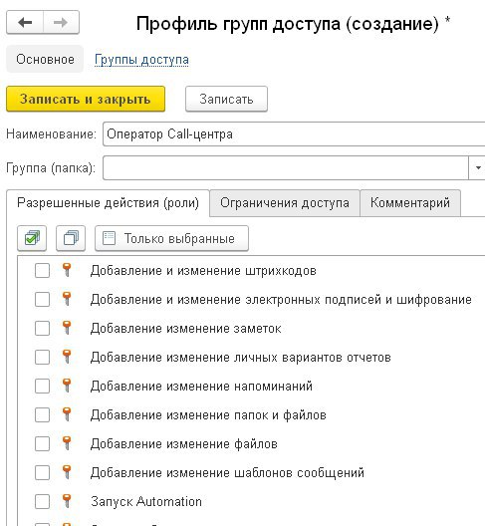Click key icon next to штрихкодов role
Screen dimensions: 485x526
tap(67, 270)
